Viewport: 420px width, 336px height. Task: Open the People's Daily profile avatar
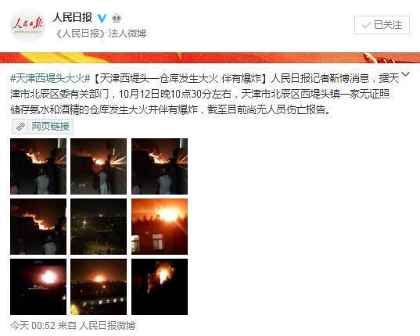[27, 25]
